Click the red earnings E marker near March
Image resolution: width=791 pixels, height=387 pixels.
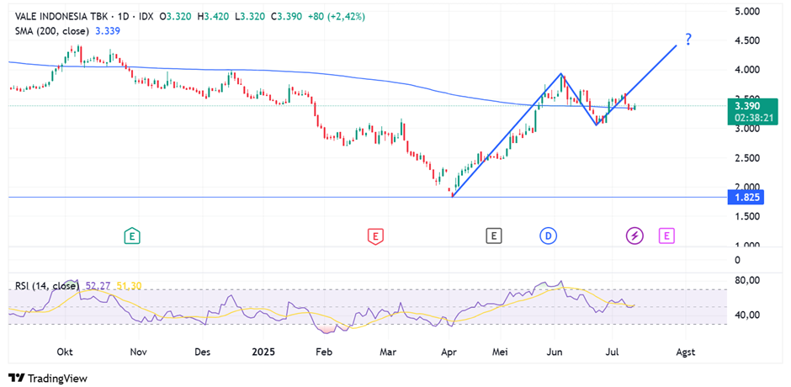[x=375, y=236]
